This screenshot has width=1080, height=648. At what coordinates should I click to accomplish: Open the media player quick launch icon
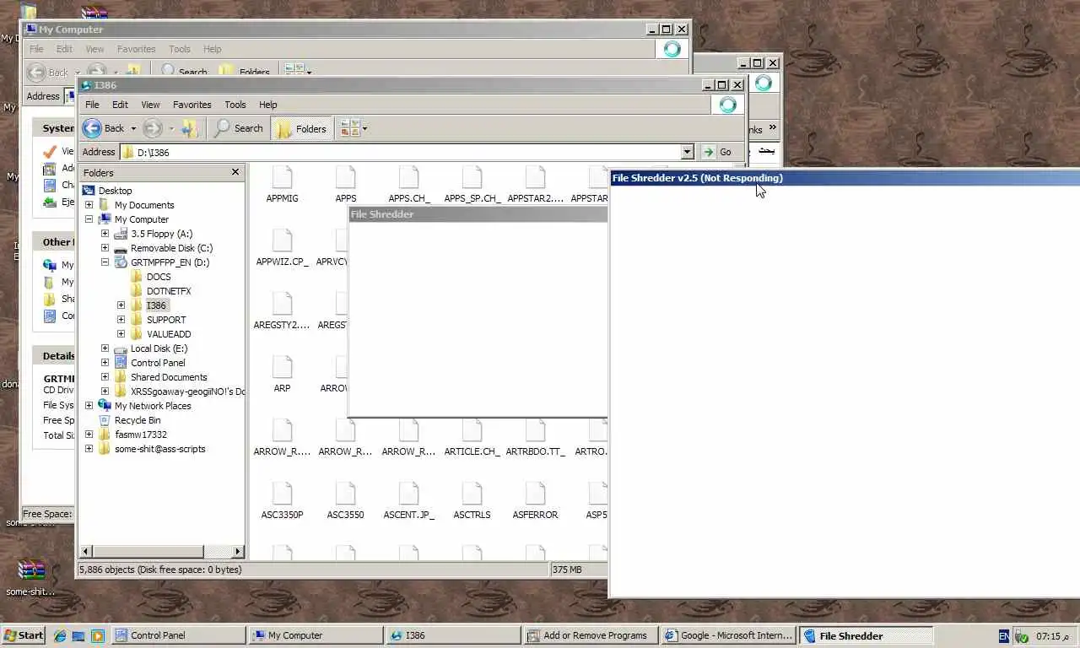point(97,635)
